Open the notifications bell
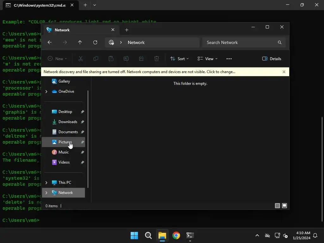The width and height of the screenshot is (324, 243). [315, 235]
